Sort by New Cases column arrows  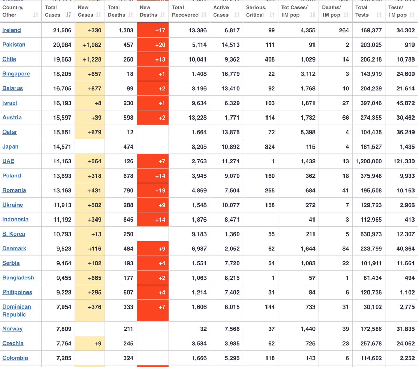coord(99,15)
